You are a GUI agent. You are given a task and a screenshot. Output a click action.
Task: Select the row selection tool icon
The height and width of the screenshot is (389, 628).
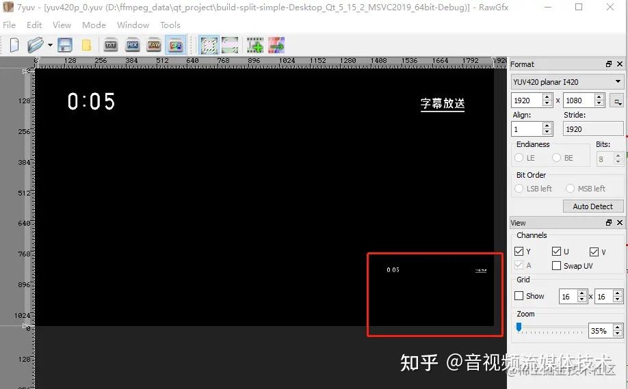click(x=231, y=45)
